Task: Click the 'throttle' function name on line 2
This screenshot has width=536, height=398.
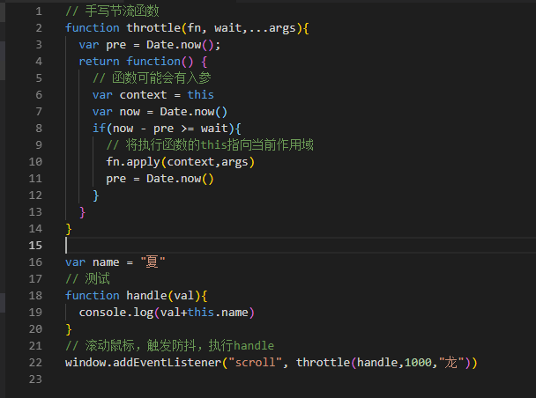Action: [153, 28]
